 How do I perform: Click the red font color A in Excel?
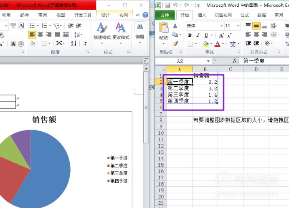coord(218,44)
